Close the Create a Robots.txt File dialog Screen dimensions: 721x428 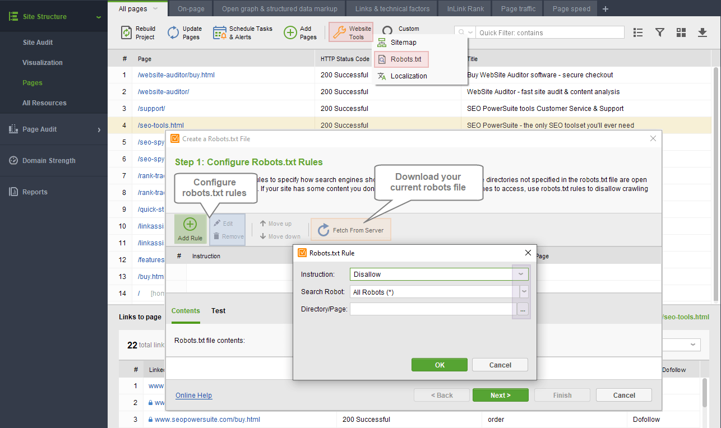pyautogui.click(x=653, y=138)
